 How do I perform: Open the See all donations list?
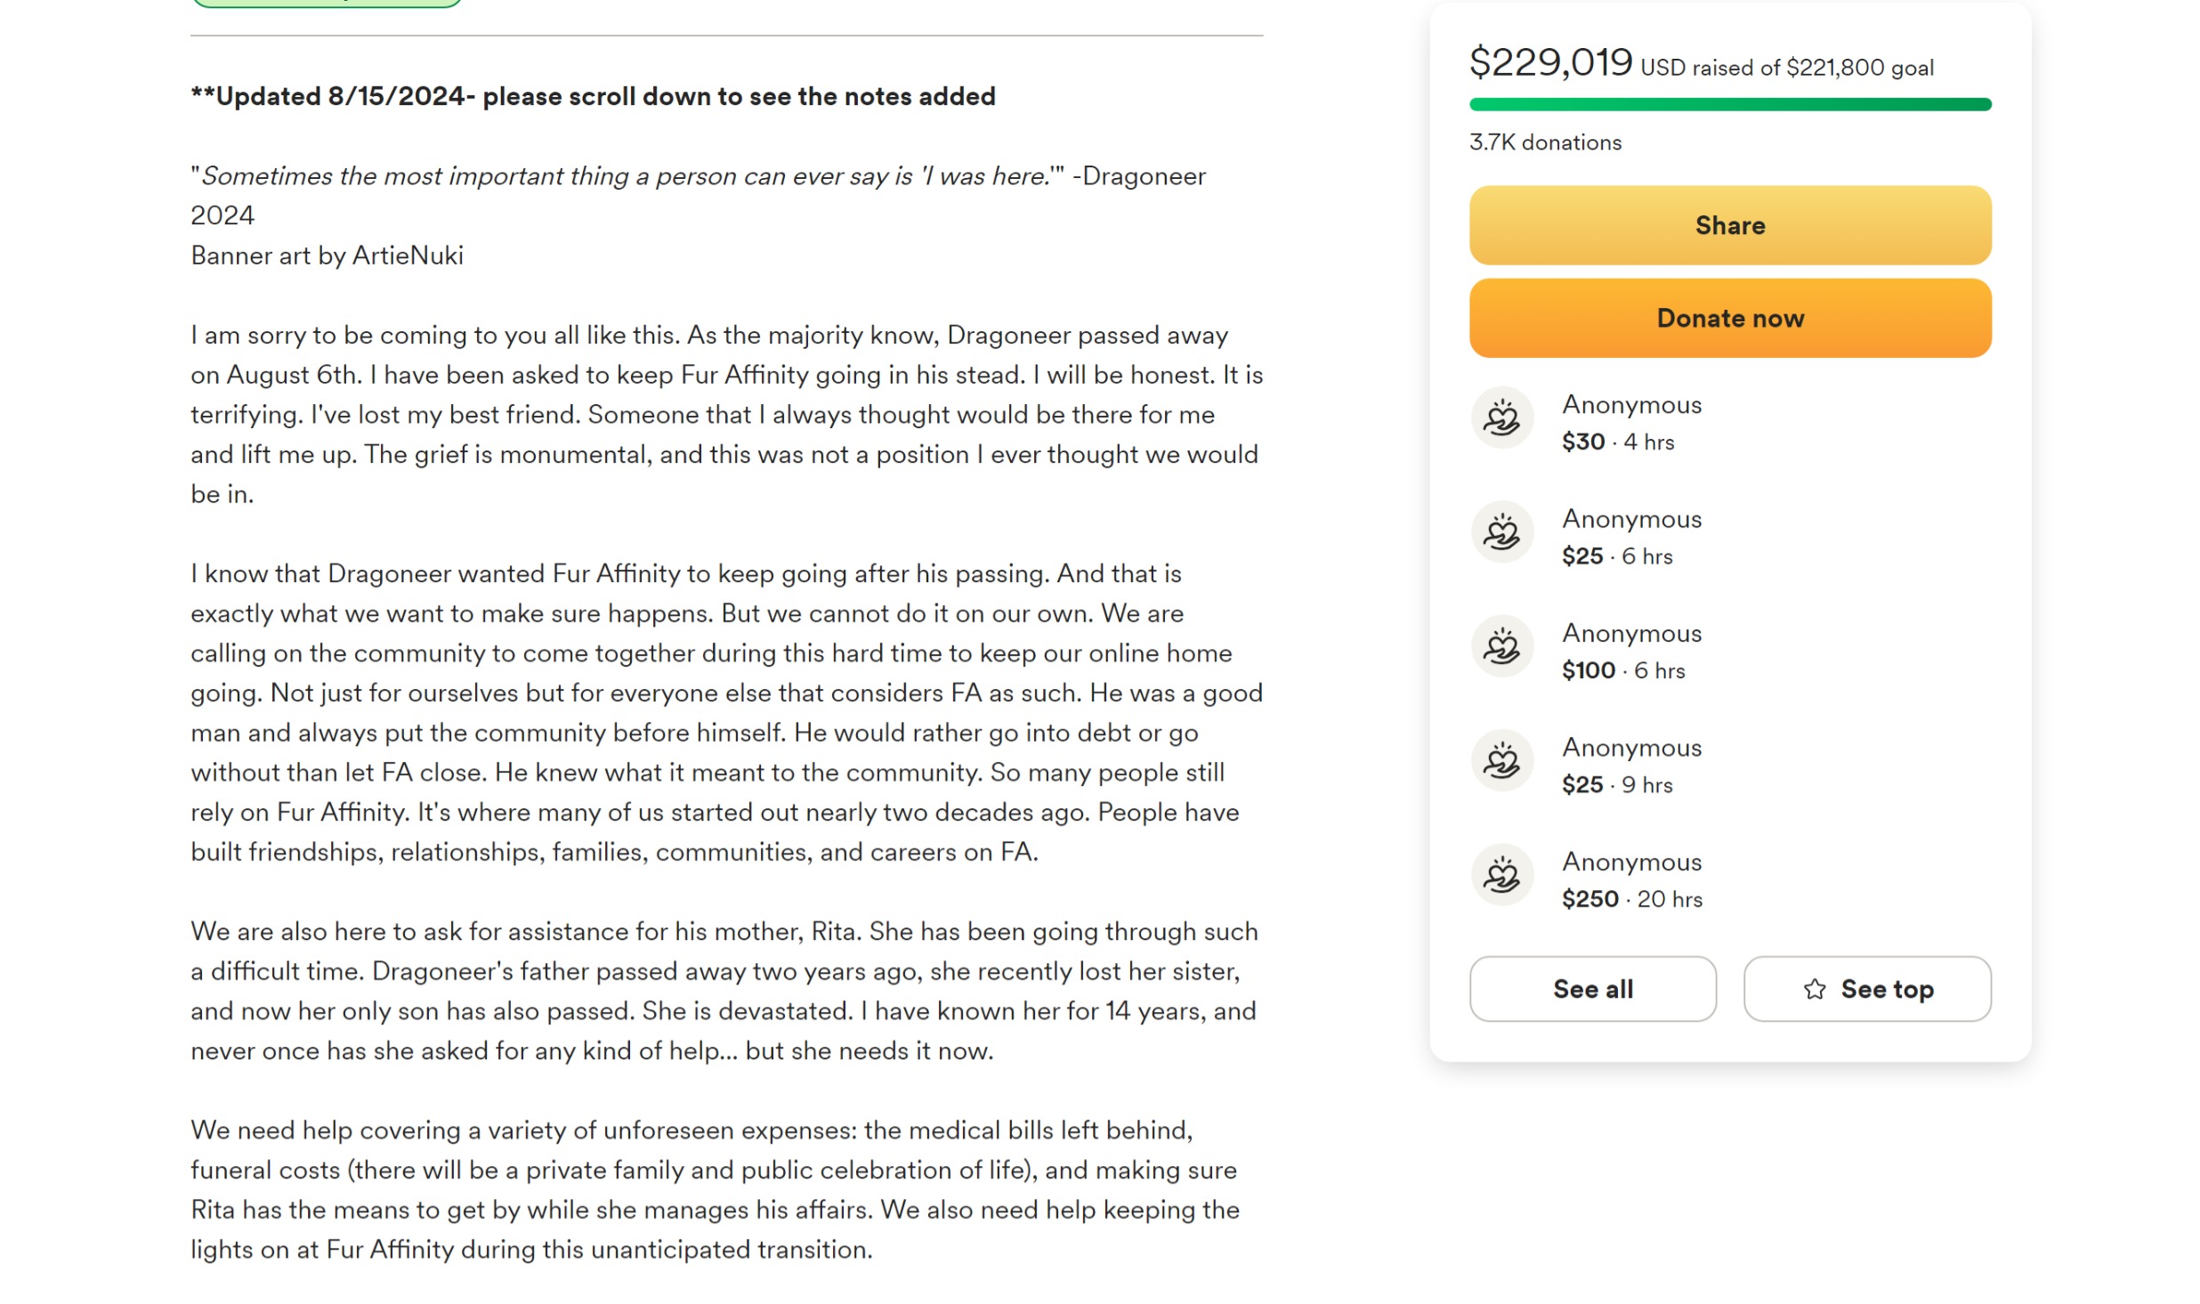click(x=1592, y=989)
